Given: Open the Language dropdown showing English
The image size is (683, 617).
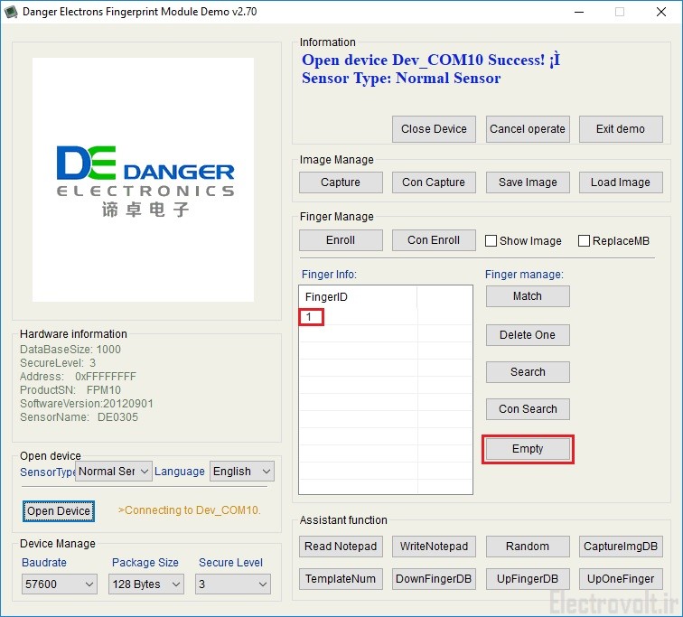Looking at the screenshot, I should [x=242, y=472].
